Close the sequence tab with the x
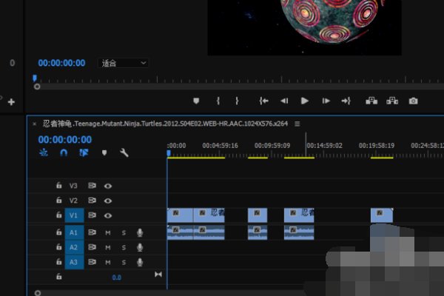 pos(34,124)
